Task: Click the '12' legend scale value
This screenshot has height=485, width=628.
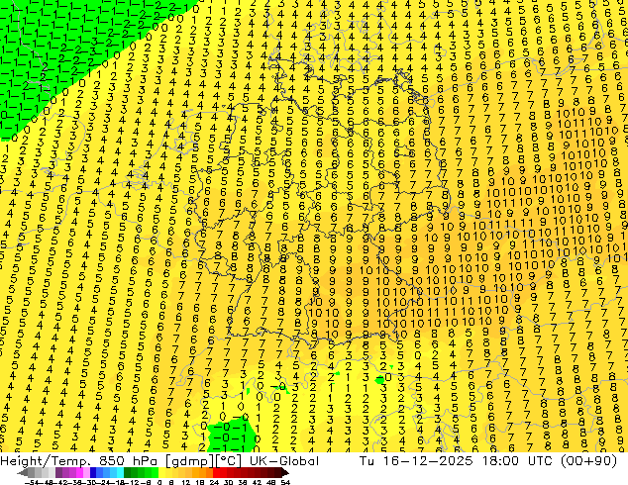Action: click(186, 483)
